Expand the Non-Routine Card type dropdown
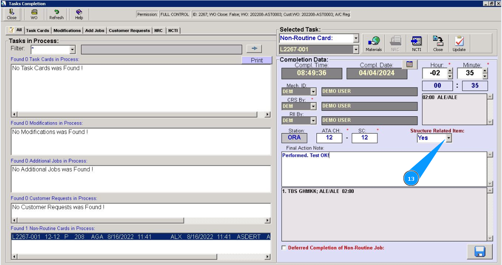The height and width of the screenshot is (265, 502). tap(356, 38)
